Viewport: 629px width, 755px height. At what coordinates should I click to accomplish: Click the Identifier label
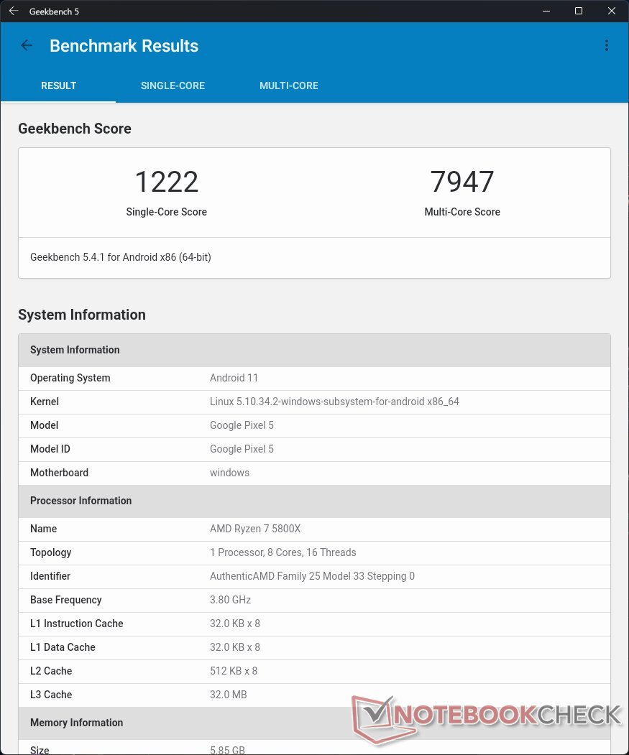click(x=50, y=576)
